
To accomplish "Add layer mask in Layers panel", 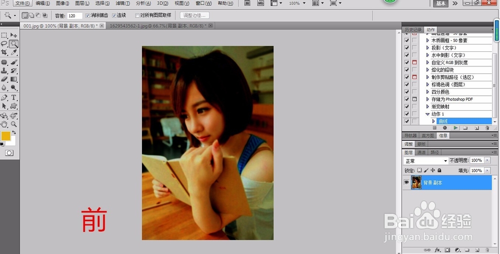I will point(447,250).
